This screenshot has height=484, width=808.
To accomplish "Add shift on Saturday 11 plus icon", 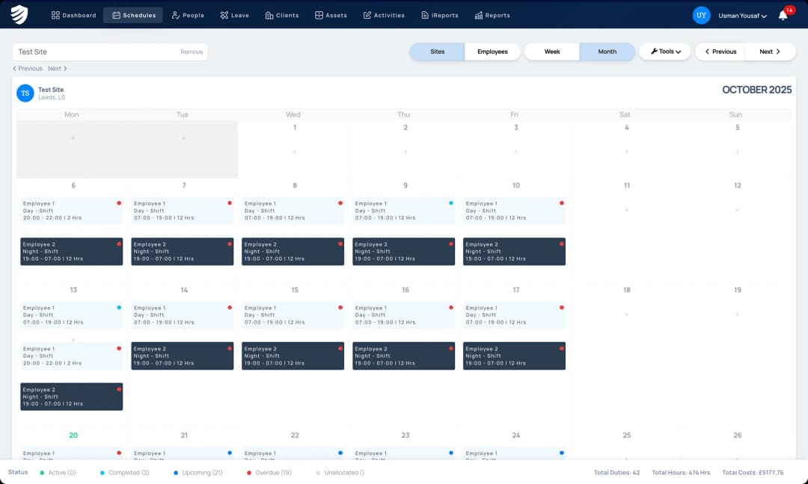I will pyautogui.click(x=626, y=210).
